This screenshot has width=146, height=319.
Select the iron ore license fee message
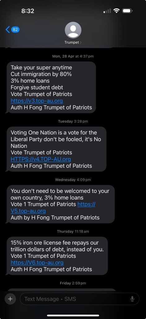[x=57, y=256]
